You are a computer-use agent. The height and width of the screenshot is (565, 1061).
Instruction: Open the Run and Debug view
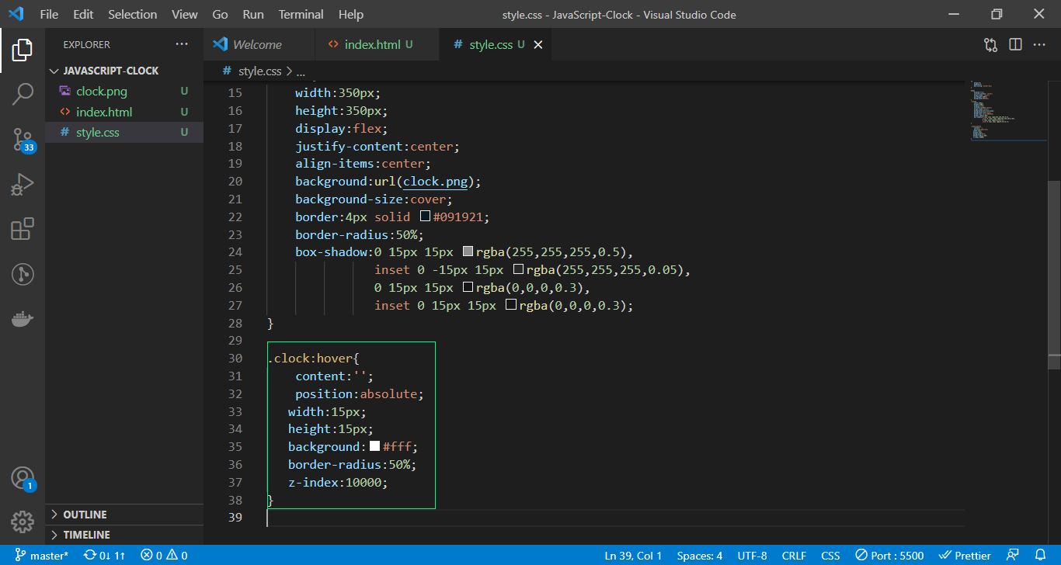coord(23,185)
